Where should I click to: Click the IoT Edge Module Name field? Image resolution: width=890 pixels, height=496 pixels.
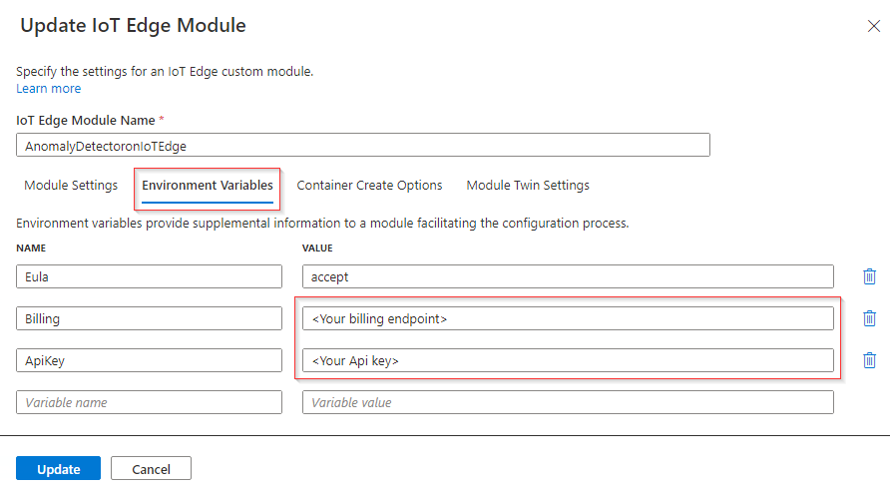[363, 146]
